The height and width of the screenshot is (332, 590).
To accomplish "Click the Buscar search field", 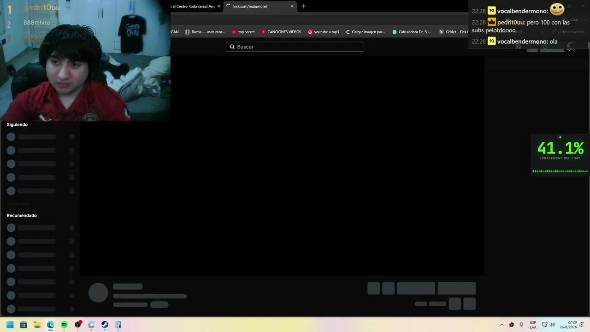I will pyautogui.click(x=295, y=47).
